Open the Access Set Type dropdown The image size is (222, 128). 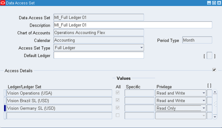pyautogui.click(x=141, y=48)
